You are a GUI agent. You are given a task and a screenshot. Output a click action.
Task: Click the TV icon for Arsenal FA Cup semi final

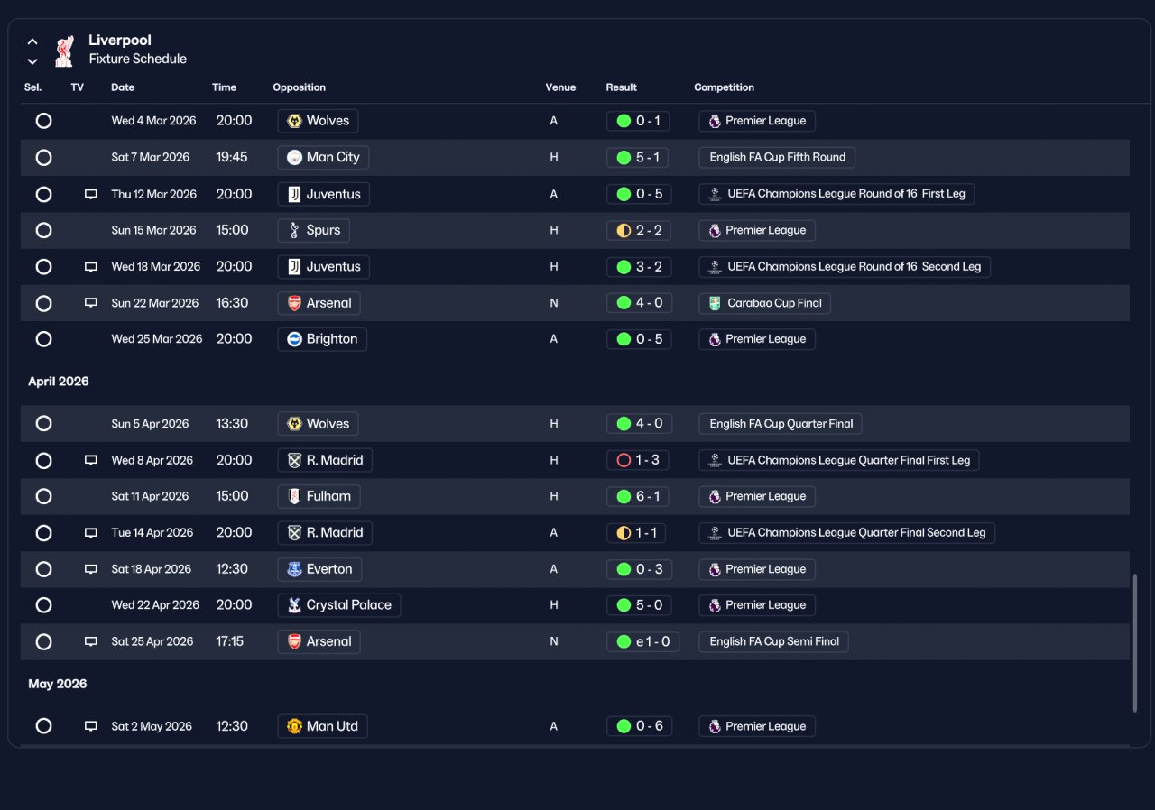click(x=90, y=641)
